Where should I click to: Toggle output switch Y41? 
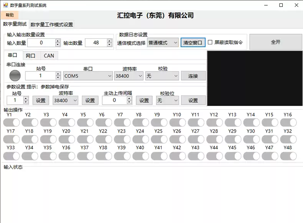pyautogui.click(x=159, y=156)
